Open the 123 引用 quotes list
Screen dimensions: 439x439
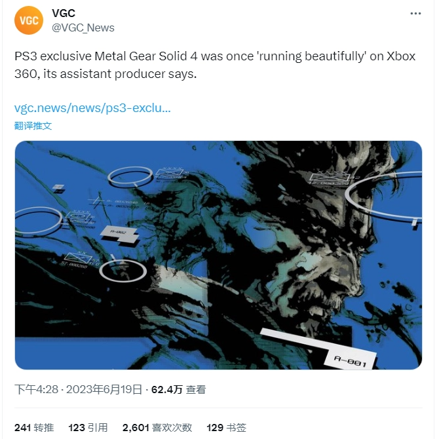pos(88,427)
